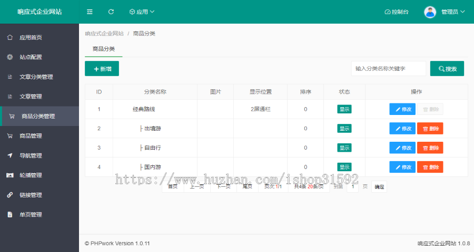This screenshot has height=252, width=474.
Task: Click 修改 for 出境游 row
Action: pyautogui.click(x=402, y=129)
